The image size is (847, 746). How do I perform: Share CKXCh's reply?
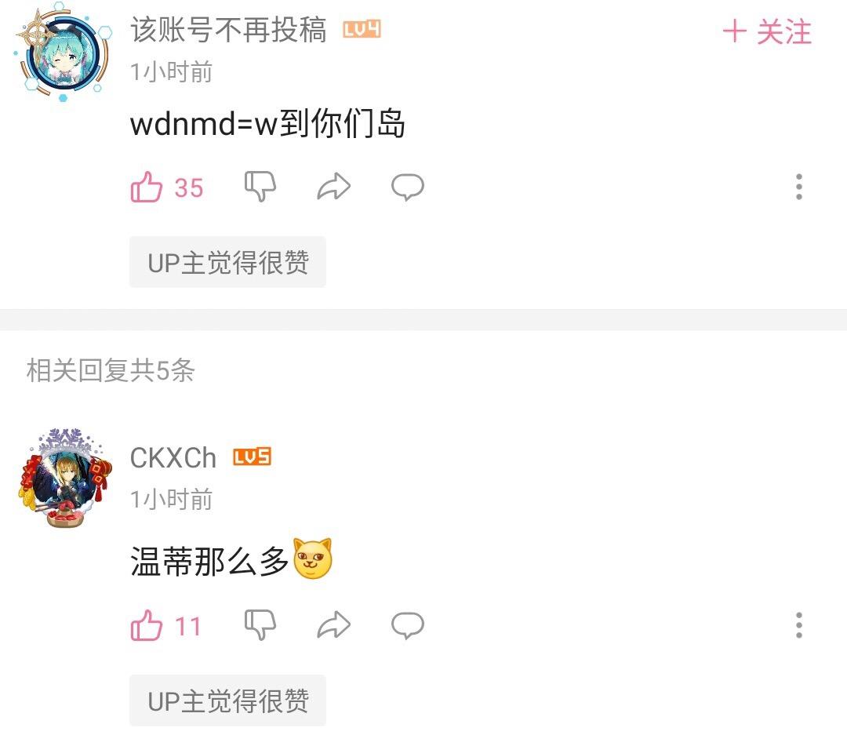pos(334,625)
